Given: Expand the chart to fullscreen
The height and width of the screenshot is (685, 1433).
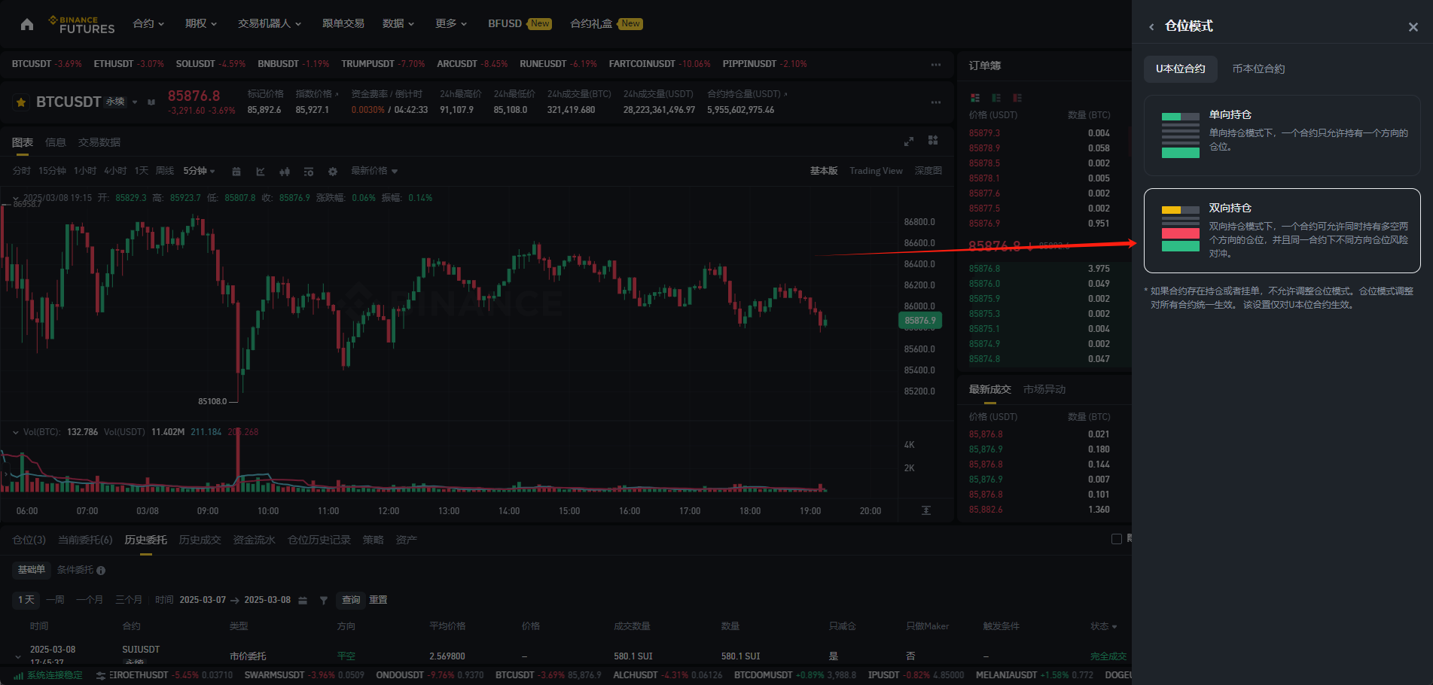Looking at the screenshot, I should (x=909, y=142).
